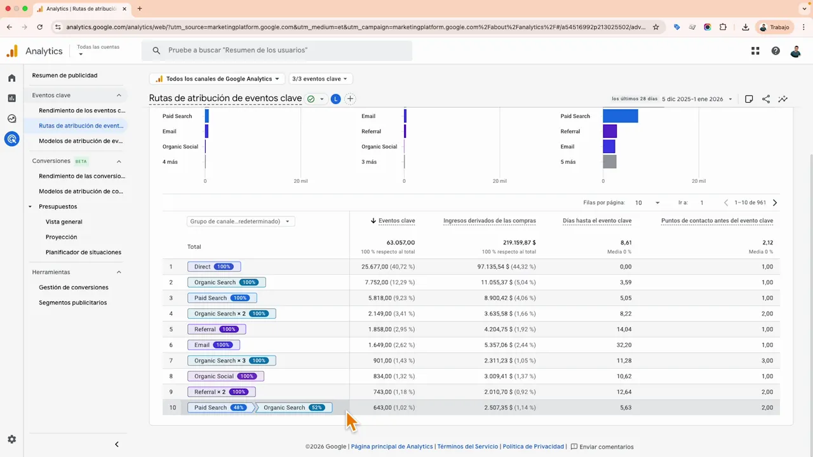Go to next page of table rows
The height and width of the screenshot is (457, 813).
point(775,202)
